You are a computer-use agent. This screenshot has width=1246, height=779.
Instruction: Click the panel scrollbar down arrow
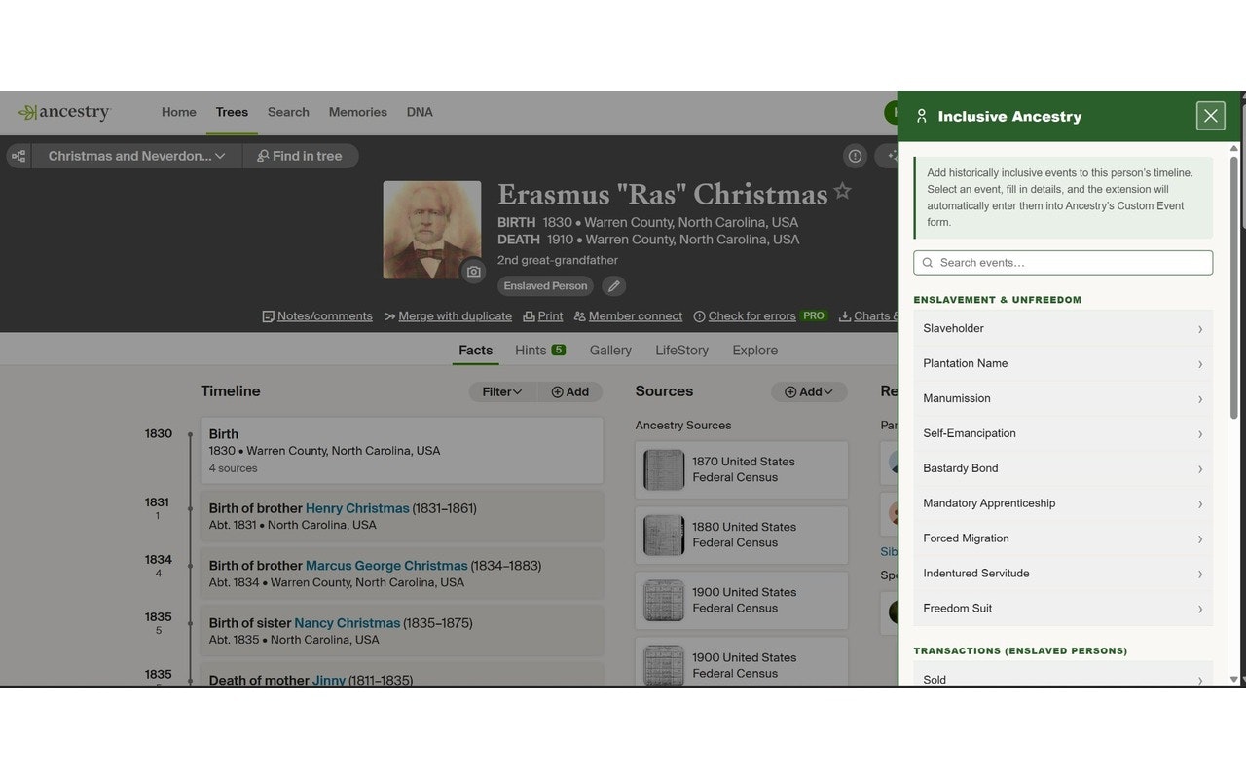point(1234,679)
